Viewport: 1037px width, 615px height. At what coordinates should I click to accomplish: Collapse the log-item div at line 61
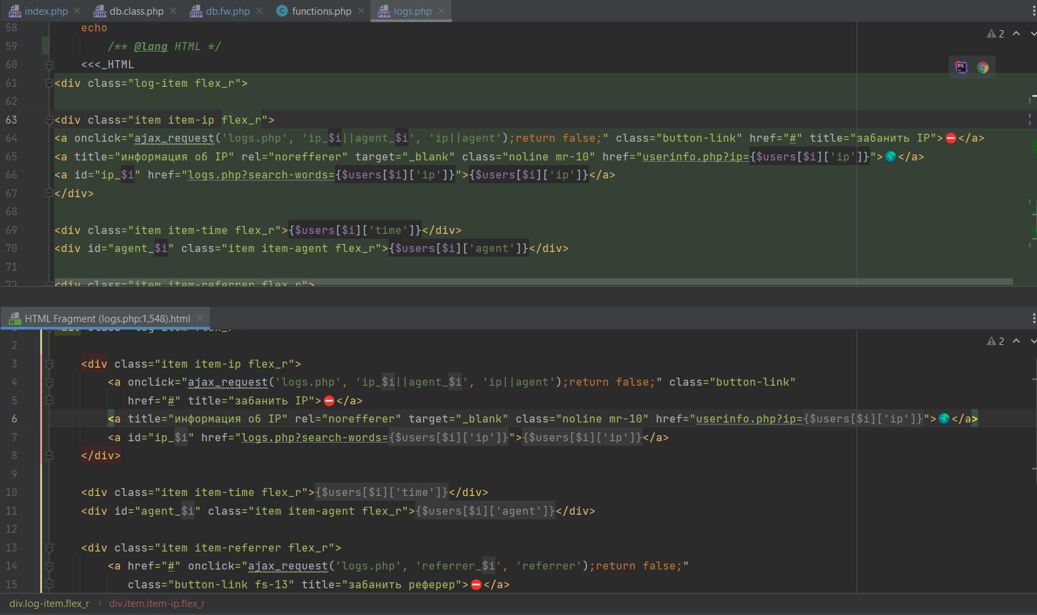49,84
